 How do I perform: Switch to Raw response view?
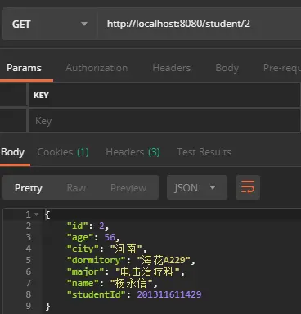pyautogui.click(x=76, y=188)
